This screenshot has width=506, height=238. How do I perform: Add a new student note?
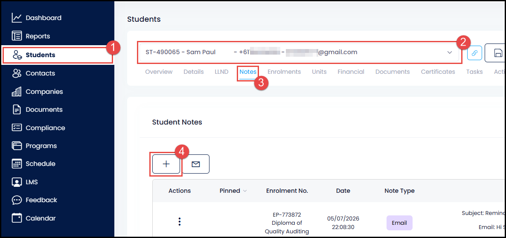(x=166, y=164)
